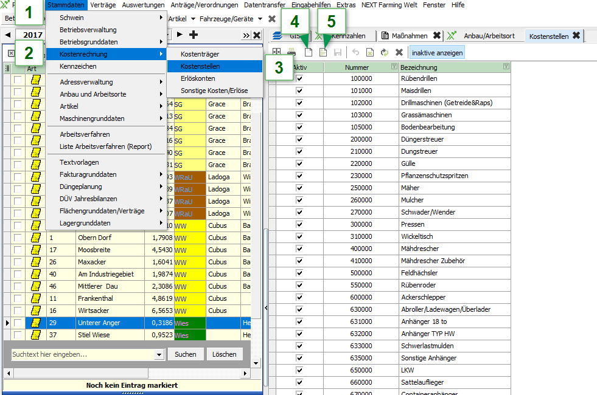597x395 pixels.
Task: Click the plus icon to add year
Action: pos(194,35)
